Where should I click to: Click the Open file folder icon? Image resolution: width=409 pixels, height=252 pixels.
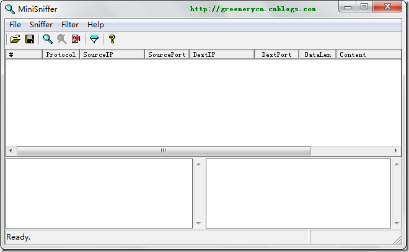pos(15,39)
